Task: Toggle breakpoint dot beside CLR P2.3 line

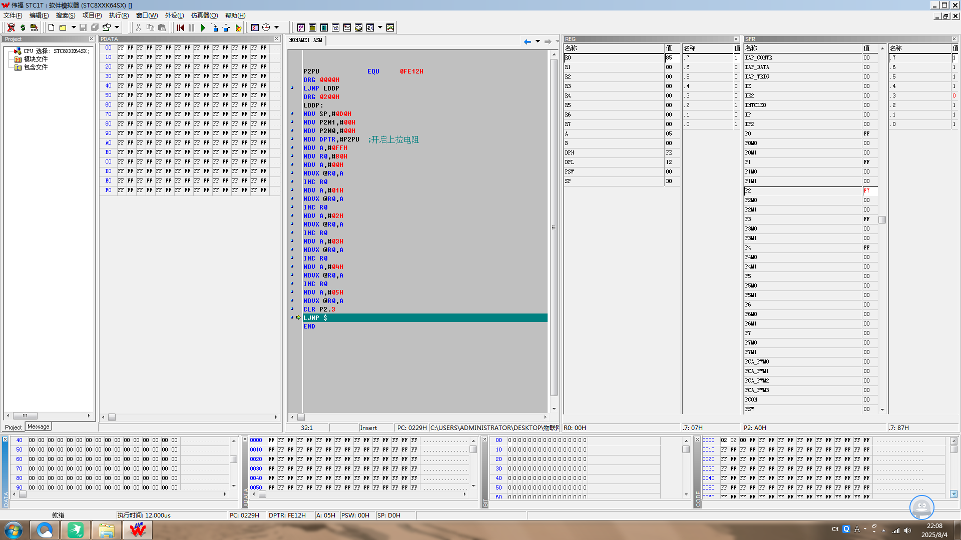Action: pyautogui.click(x=292, y=309)
